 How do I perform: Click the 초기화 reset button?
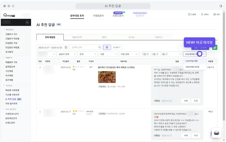click(x=117, y=47)
